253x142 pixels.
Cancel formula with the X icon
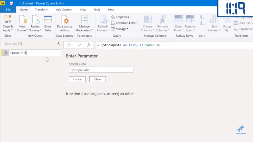69,45
